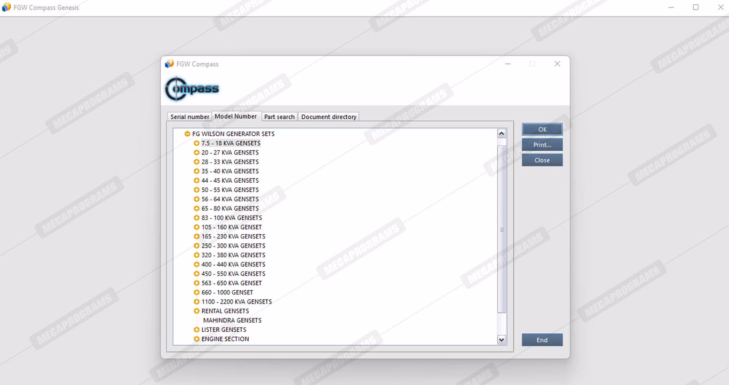Expand the 563 - 650 KVA GENSET node
Screen dimensions: 729x385
point(196,283)
